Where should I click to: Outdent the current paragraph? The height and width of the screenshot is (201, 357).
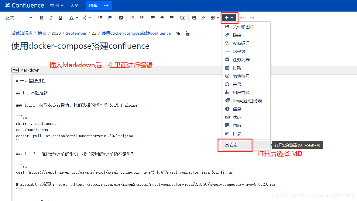click(x=132, y=18)
